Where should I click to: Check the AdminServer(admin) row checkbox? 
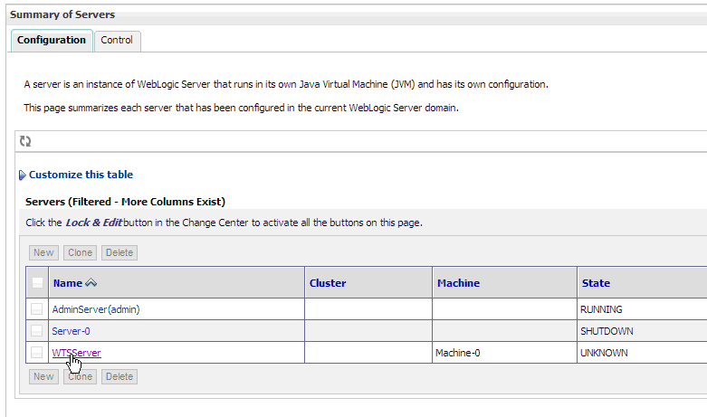tap(36, 309)
